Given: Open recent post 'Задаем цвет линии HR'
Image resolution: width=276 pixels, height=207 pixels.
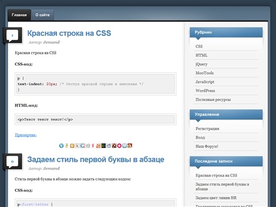Looking at the screenshot, I should (x=216, y=198).
